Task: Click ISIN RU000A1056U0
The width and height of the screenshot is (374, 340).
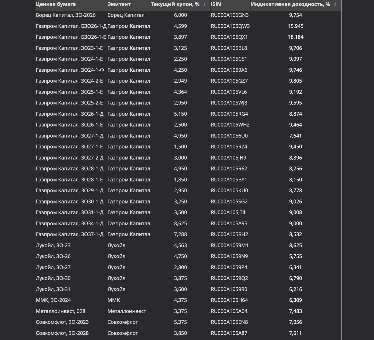Action: click(x=229, y=136)
